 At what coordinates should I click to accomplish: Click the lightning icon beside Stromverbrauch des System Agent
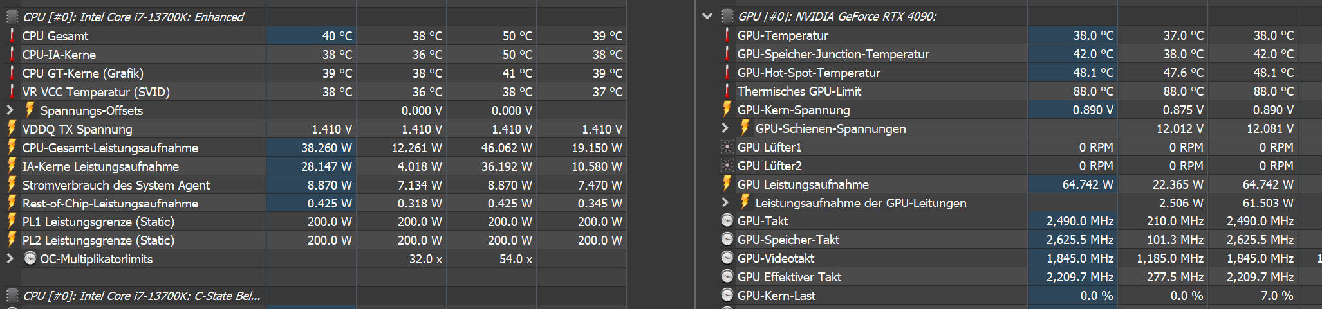[x=12, y=184]
